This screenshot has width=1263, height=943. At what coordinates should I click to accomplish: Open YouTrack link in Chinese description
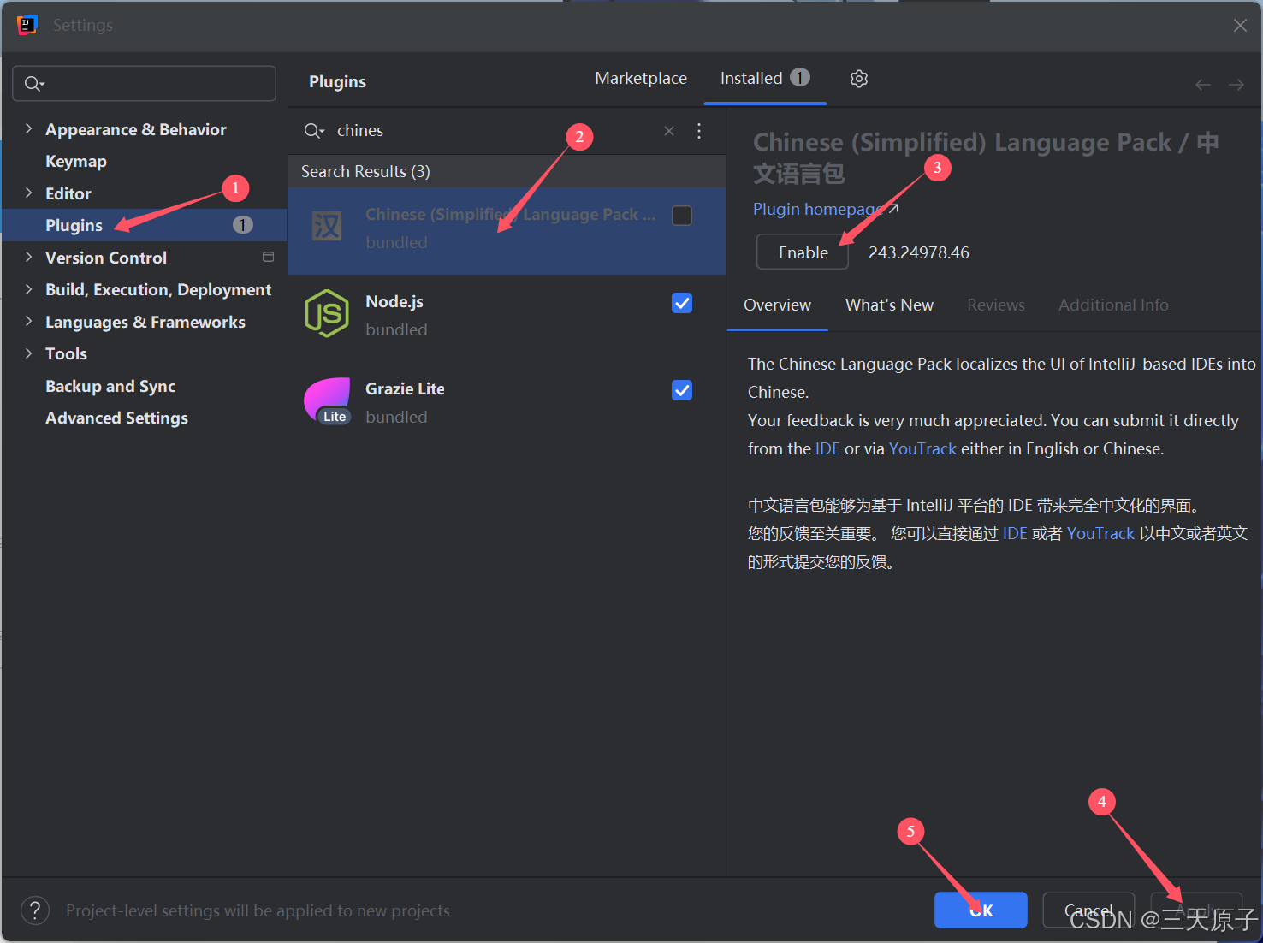pyautogui.click(x=1100, y=533)
